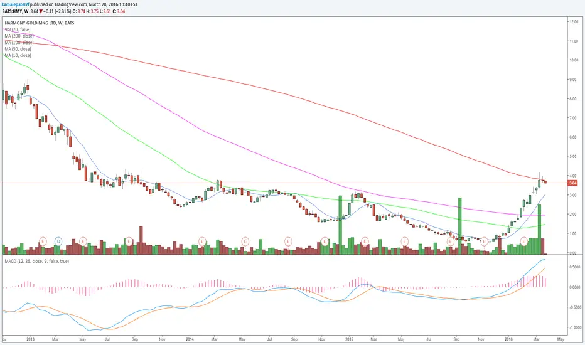
Task: Click the 0.5000 MACD axis label
Action: [574, 267]
